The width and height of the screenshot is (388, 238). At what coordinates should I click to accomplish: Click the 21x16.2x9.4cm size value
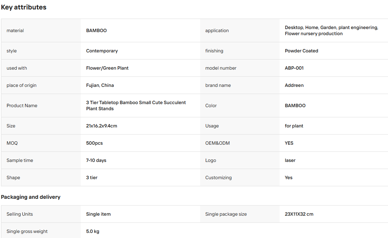coord(101,126)
